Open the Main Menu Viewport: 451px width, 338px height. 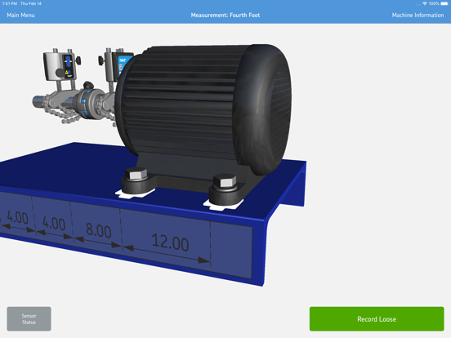[x=20, y=15]
